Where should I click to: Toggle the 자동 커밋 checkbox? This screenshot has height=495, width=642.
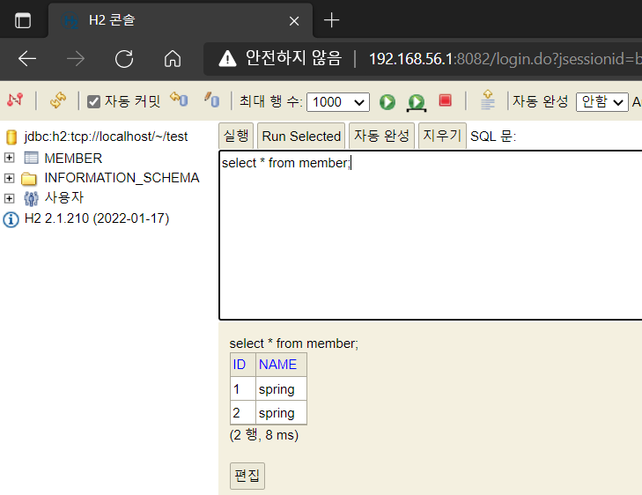(93, 101)
